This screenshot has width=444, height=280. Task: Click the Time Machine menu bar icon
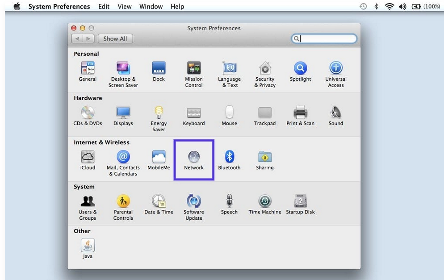[x=363, y=6]
